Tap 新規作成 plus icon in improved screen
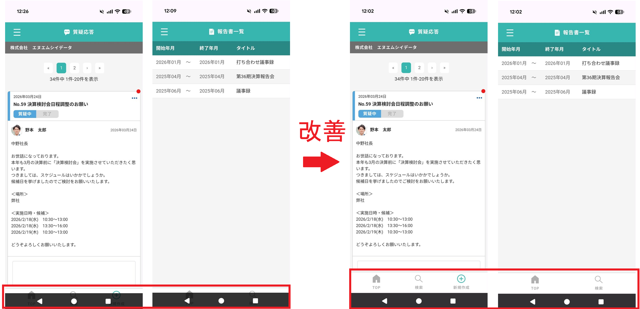Screen dimensions: 640x309 (x=461, y=279)
